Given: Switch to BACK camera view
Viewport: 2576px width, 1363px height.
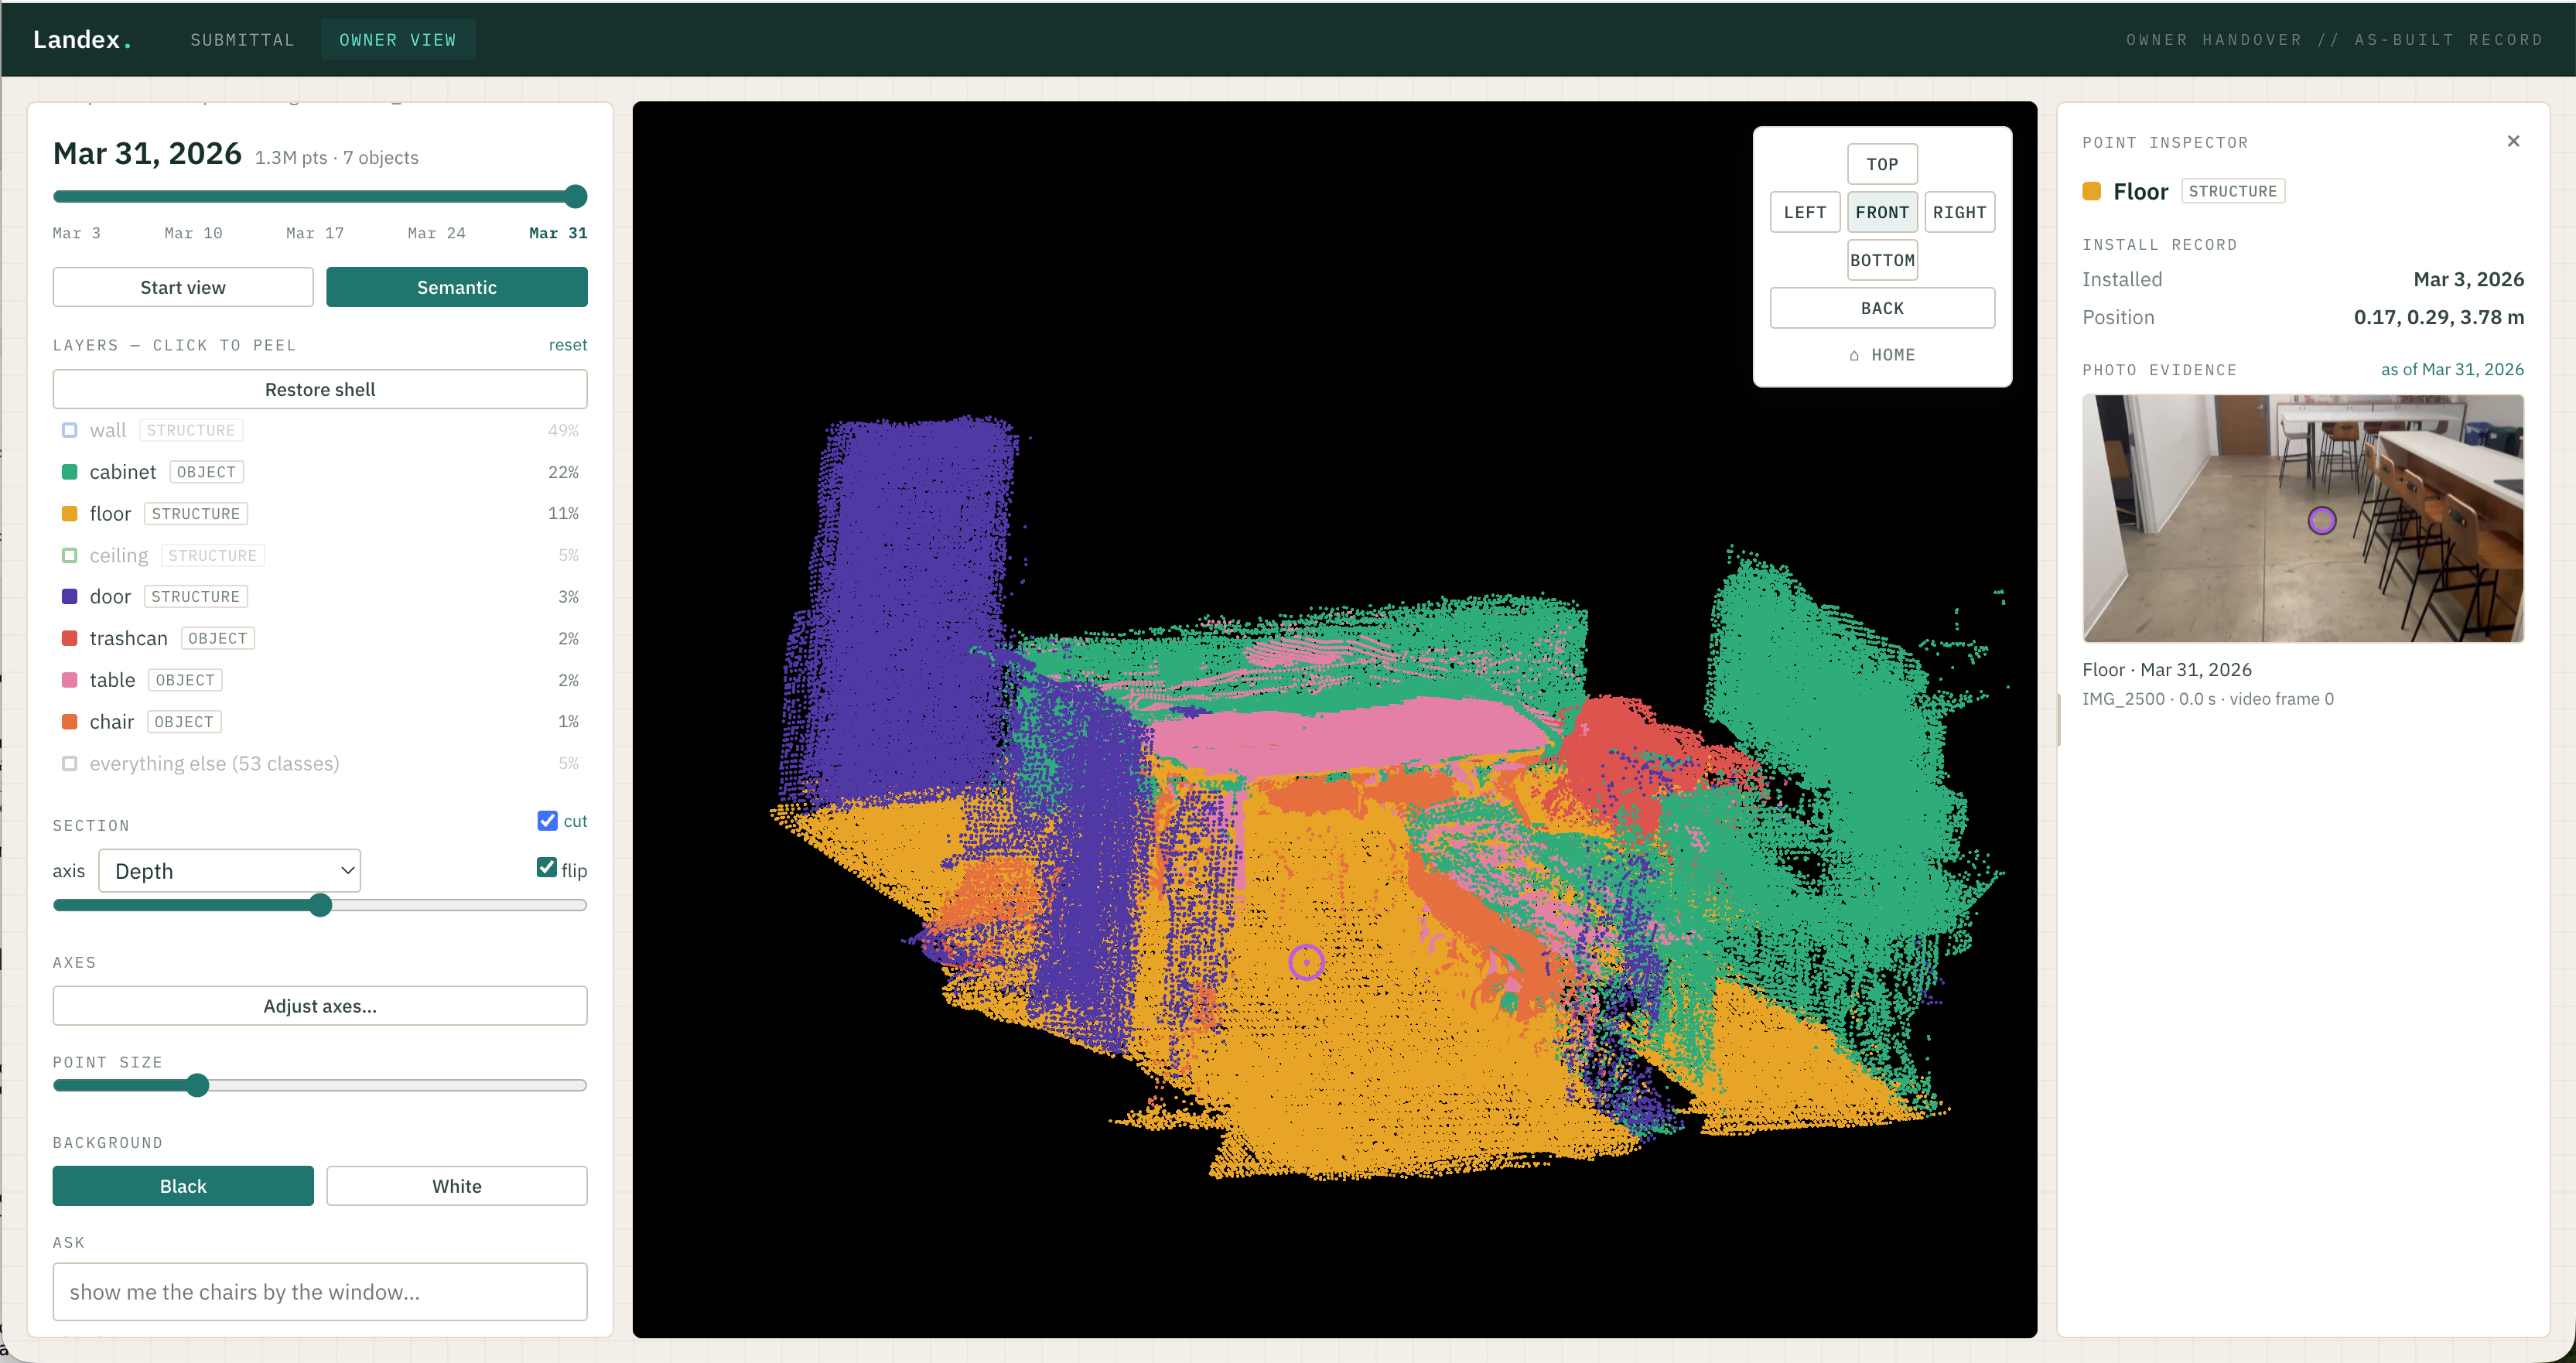Looking at the screenshot, I should pyautogui.click(x=1882, y=308).
